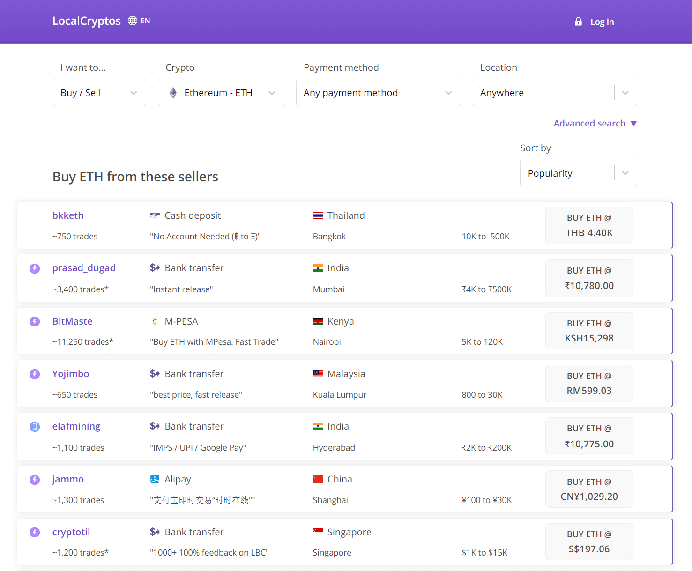The image size is (692, 571).
Task: Click the bank transfer icon in Yojimbo's row
Action: tap(155, 373)
